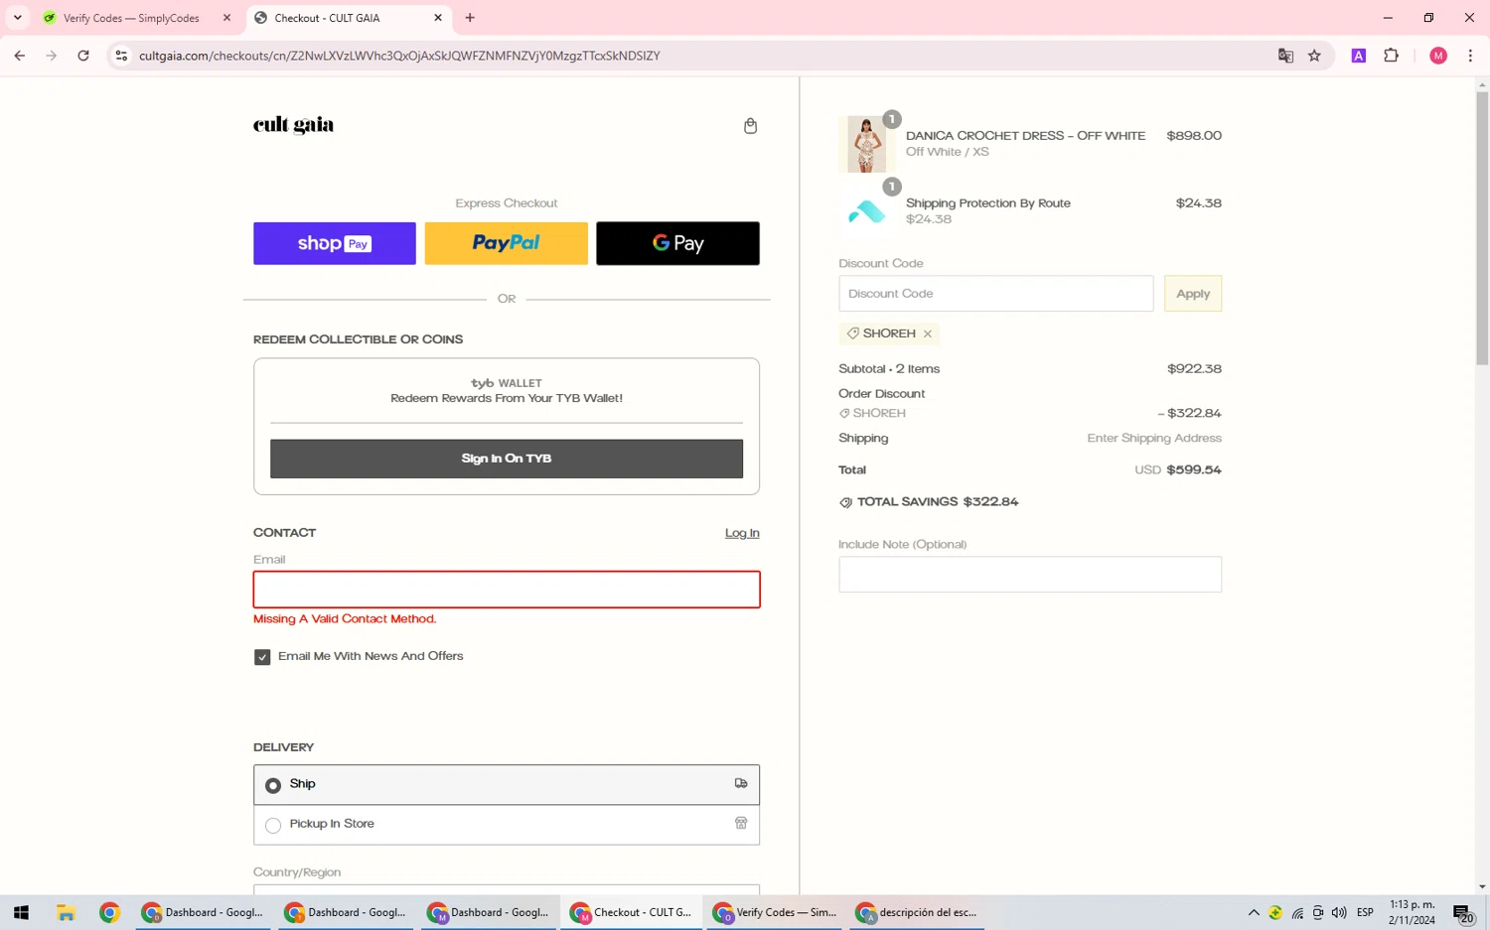1490x930 pixels.
Task: Pay with Shop Pay express button
Action: tap(335, 243)
